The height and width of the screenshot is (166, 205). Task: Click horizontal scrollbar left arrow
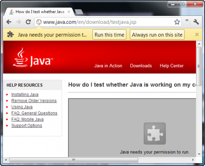click(6, 160)
